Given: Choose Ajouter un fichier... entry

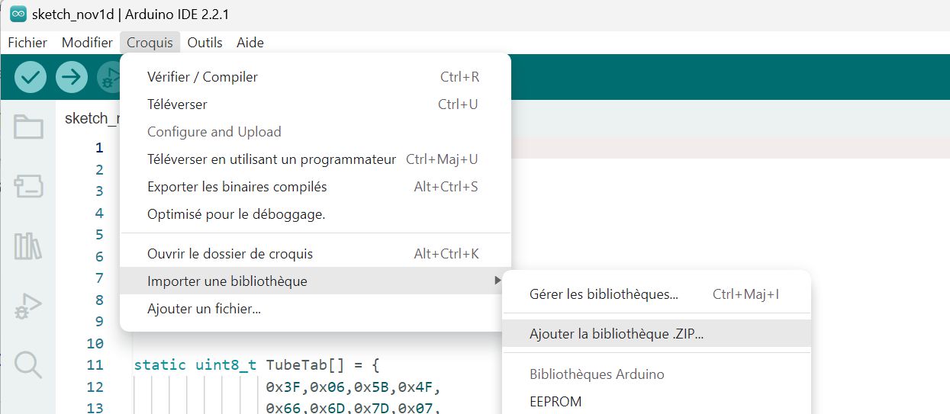Looking at the screenshot, I should [x=315, y=309].
